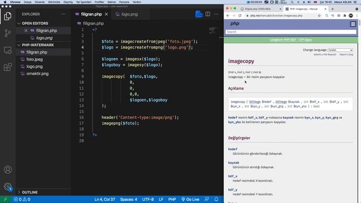
Task: Open the notifications bell
Action: [x=217, y=199]
